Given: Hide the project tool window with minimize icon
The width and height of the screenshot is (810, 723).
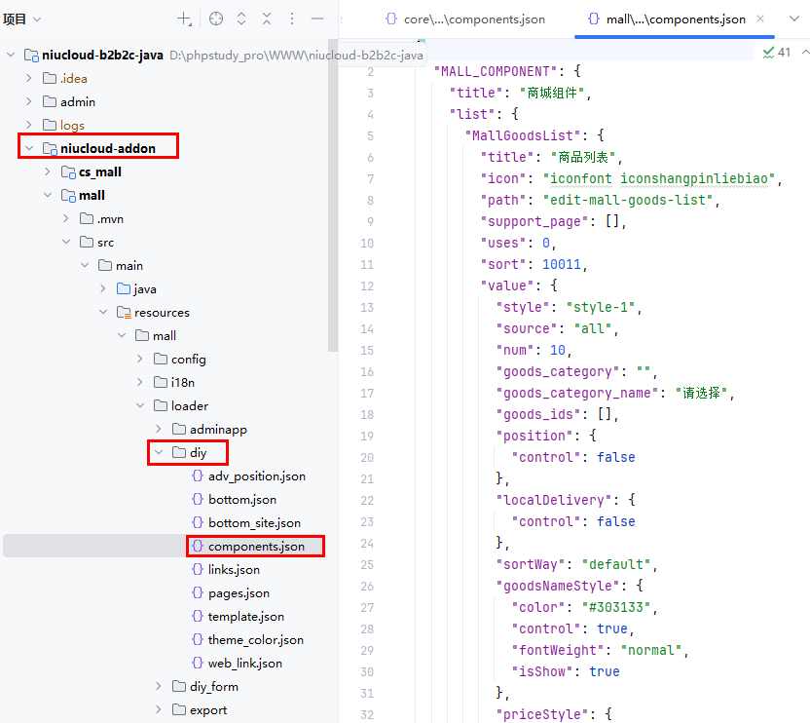Looking at the screenshot, I should 317,19.
